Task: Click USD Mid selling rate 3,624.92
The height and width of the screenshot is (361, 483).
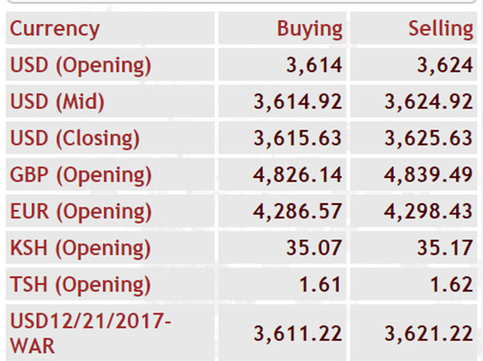Action: [429, 102]
